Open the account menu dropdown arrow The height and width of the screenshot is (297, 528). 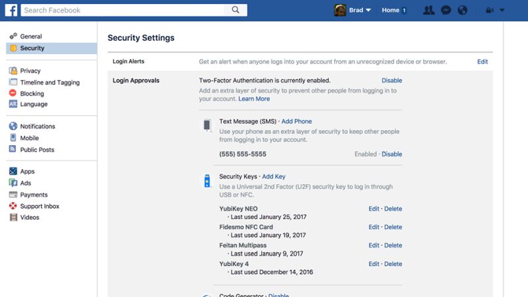pos(502,10)
